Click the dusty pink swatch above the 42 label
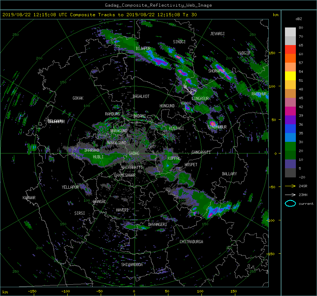 coord(290,102)
